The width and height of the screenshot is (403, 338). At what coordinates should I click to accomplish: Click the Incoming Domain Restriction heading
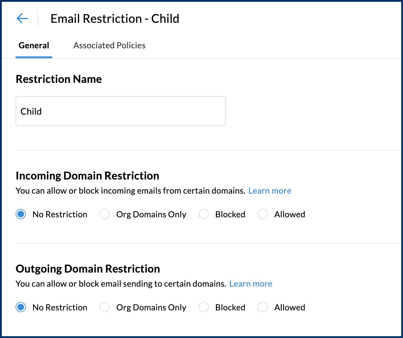(x=87, y=176)
